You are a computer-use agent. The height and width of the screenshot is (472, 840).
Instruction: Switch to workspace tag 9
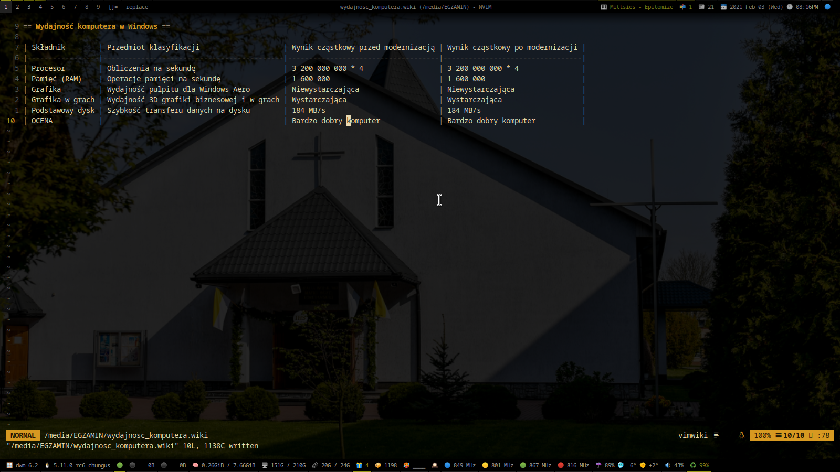click(98, 7)
